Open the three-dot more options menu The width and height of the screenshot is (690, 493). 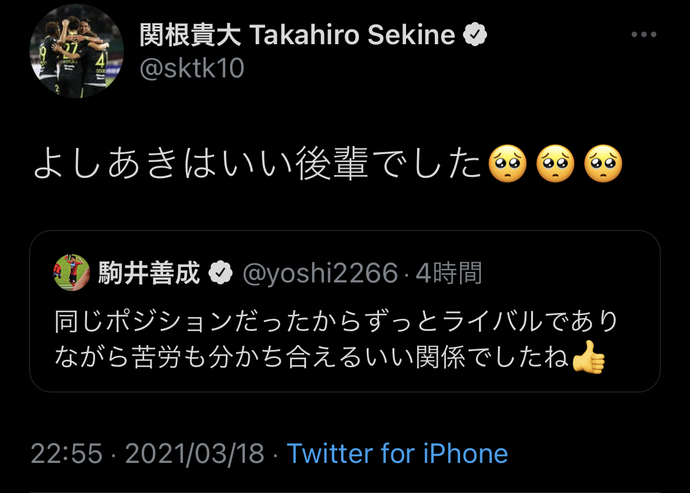click(643, 35)
